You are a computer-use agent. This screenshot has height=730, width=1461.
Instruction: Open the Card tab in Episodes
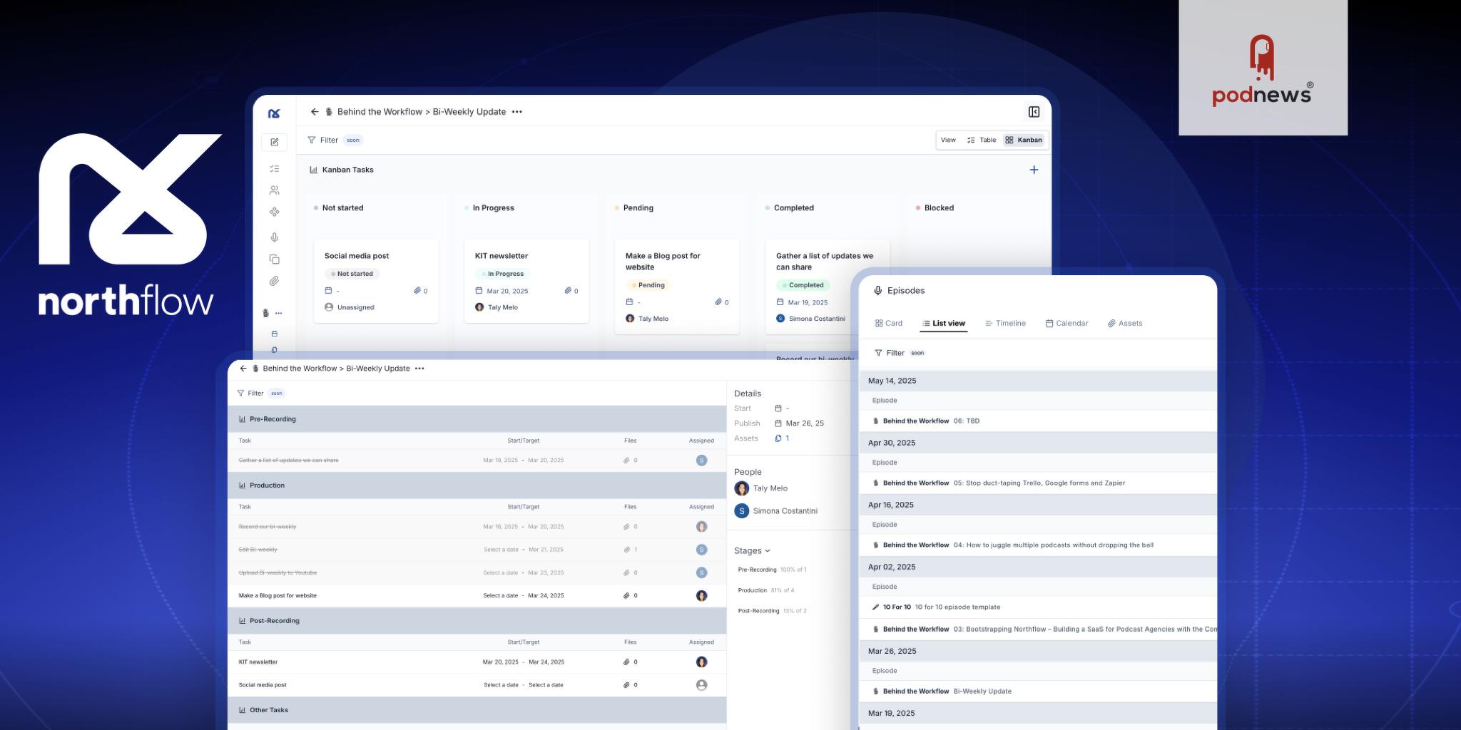point(888,324)
